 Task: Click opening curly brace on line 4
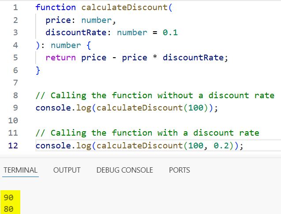pyautogui.click(x=89, y=45)
